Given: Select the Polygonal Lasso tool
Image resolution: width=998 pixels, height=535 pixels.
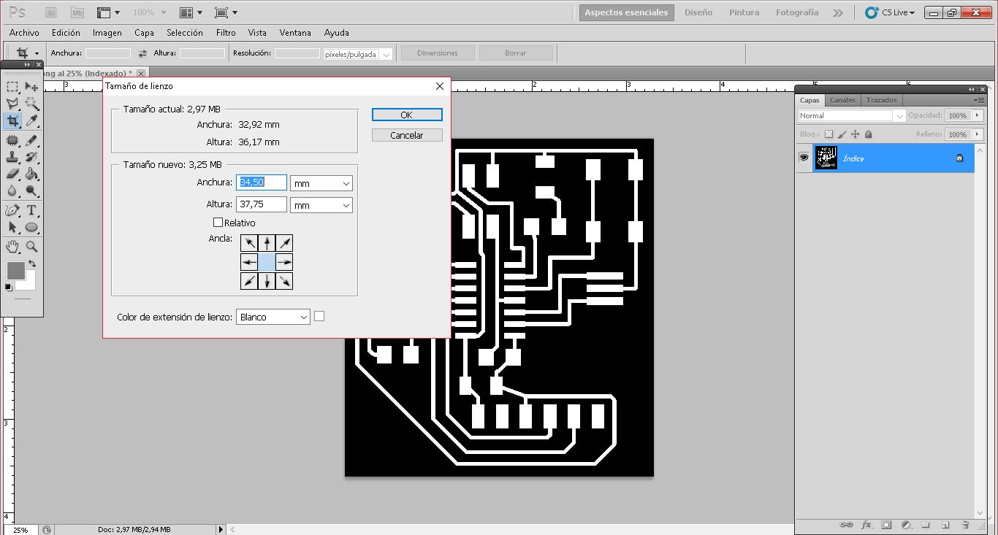Looking at the screenshot, I should (12, 104).
